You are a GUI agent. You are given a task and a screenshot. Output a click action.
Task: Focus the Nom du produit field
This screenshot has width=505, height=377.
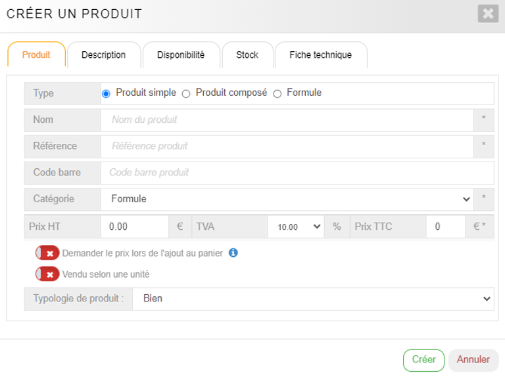pos(287,120)
